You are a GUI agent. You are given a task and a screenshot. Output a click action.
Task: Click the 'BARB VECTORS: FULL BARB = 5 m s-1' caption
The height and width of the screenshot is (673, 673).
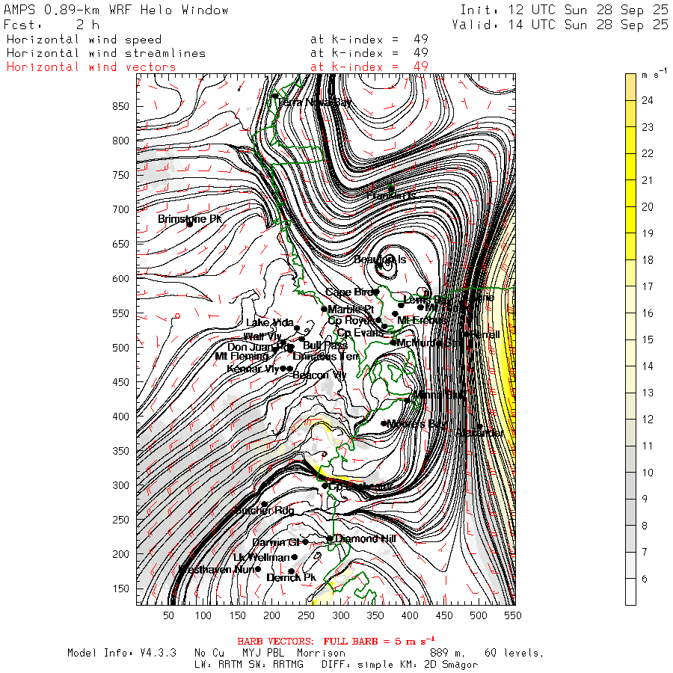(x=336, y=641)
